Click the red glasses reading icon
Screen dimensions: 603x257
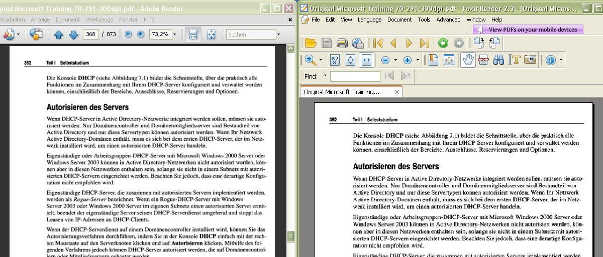483,60
